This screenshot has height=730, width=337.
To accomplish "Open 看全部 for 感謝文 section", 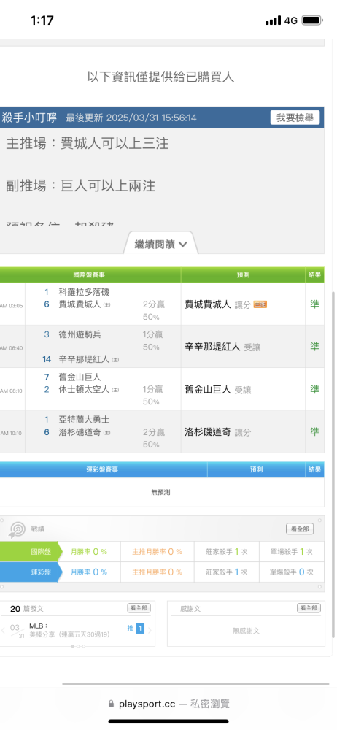I will point(309,608).
